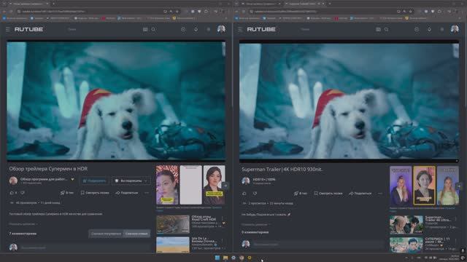Expand the description under left video

[23, 224]
